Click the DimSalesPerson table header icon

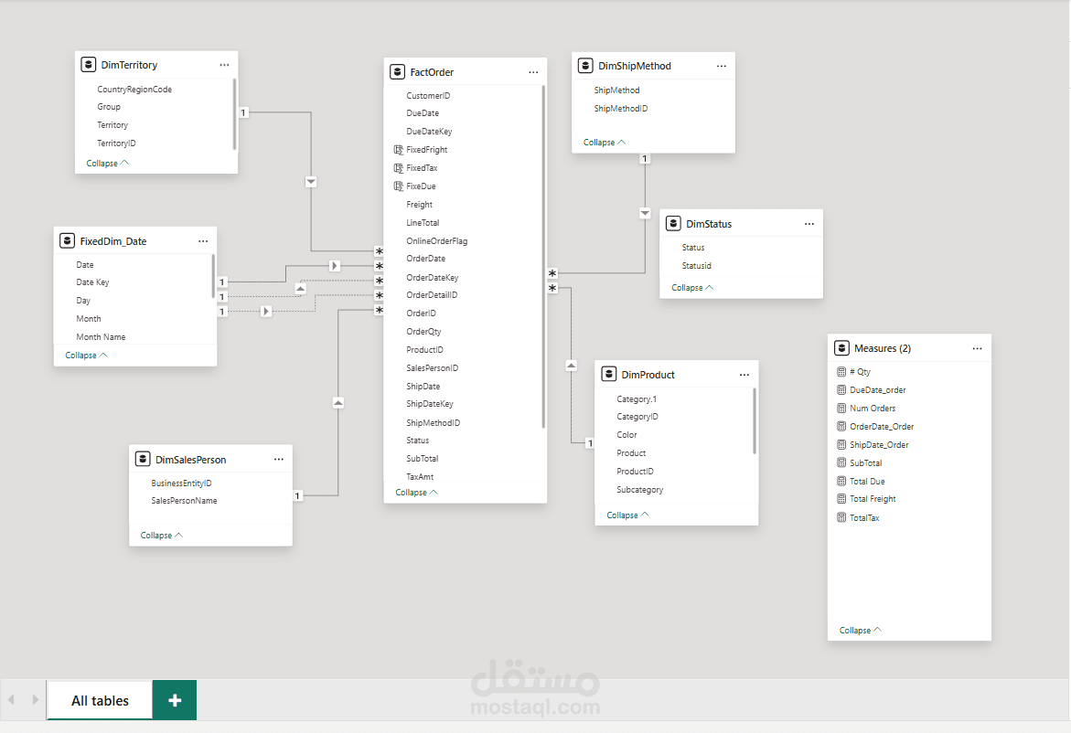(x=143, y=460)
